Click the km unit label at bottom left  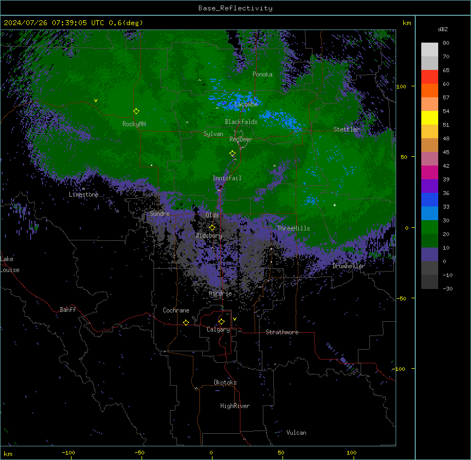[8, 453]
